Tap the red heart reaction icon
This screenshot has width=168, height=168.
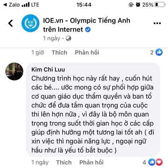point(159,162)
